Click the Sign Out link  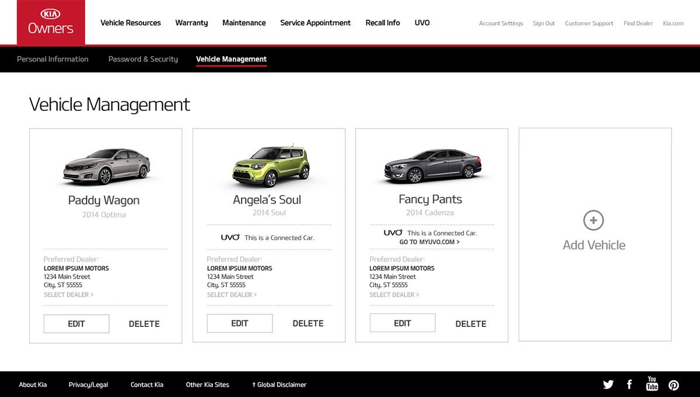544,23
